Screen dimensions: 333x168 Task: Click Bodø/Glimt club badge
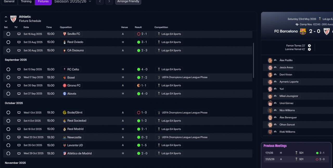(65, 113)
